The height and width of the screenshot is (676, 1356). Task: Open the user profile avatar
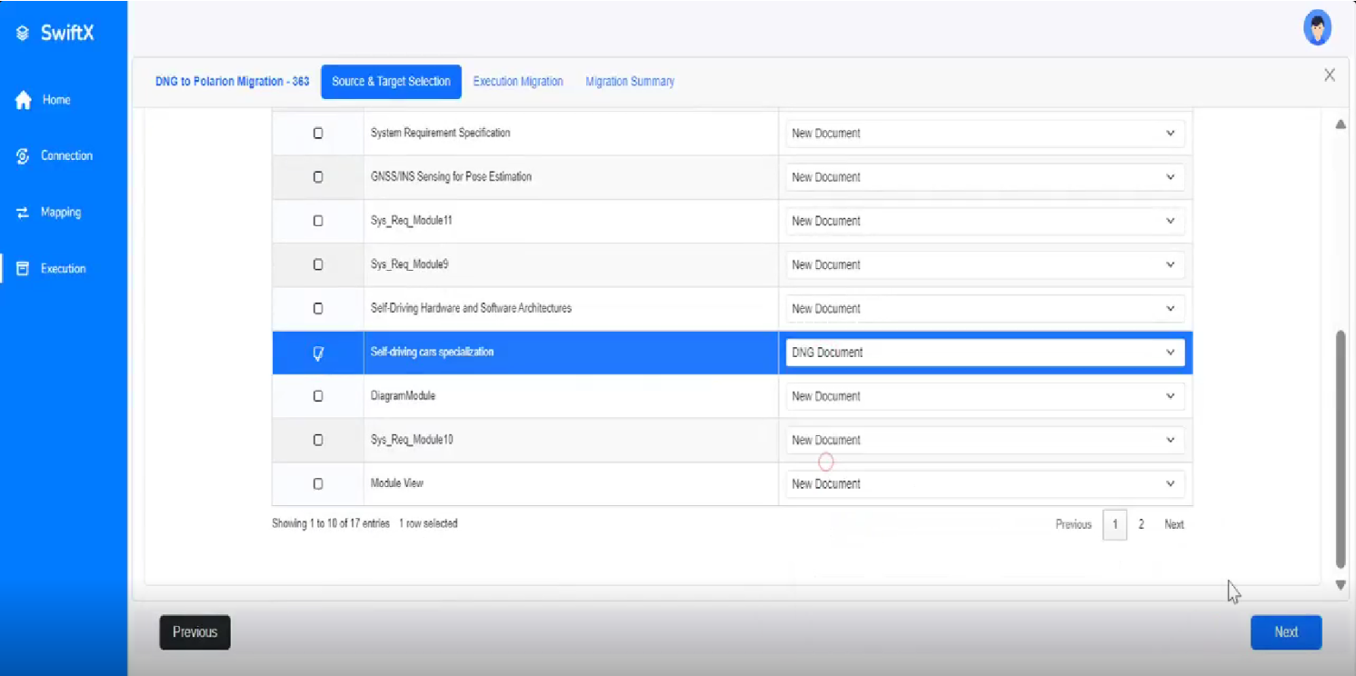coord(1317,26)
